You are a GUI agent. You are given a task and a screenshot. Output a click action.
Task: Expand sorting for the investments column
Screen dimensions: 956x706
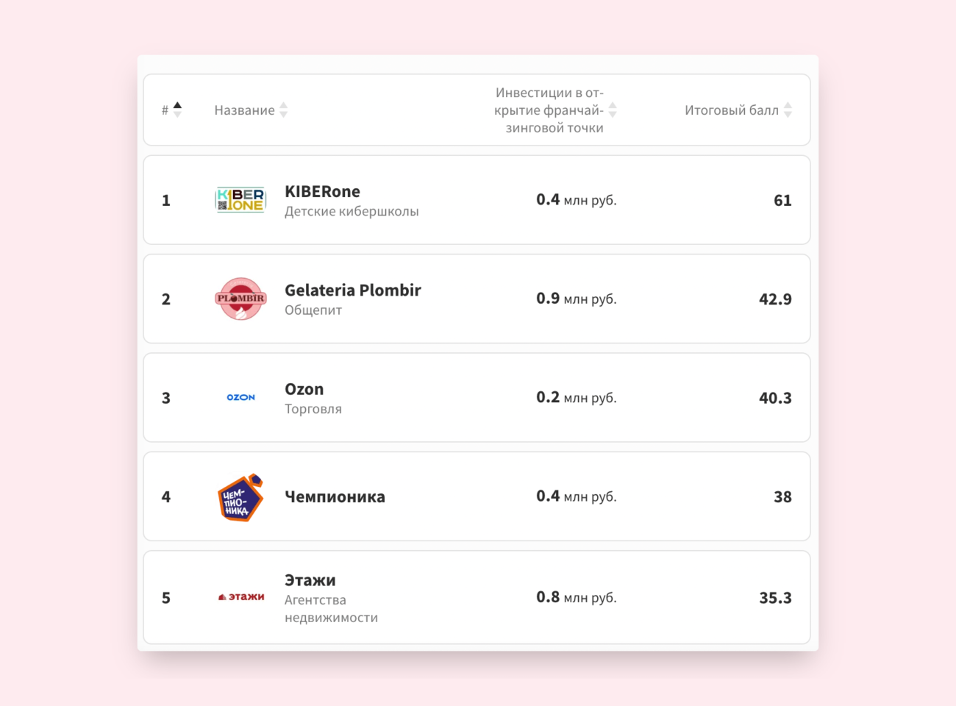[611, 110]
